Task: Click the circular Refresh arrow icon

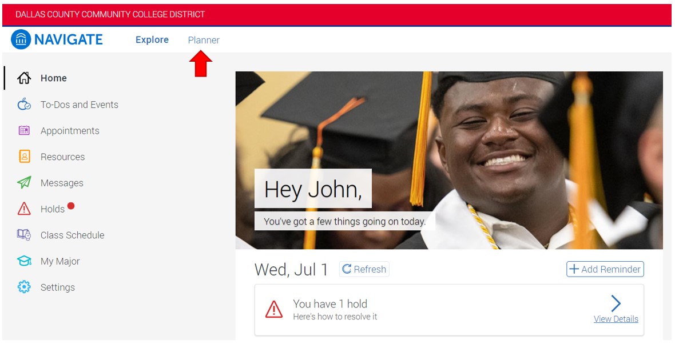Action: (x=347, y=269)
